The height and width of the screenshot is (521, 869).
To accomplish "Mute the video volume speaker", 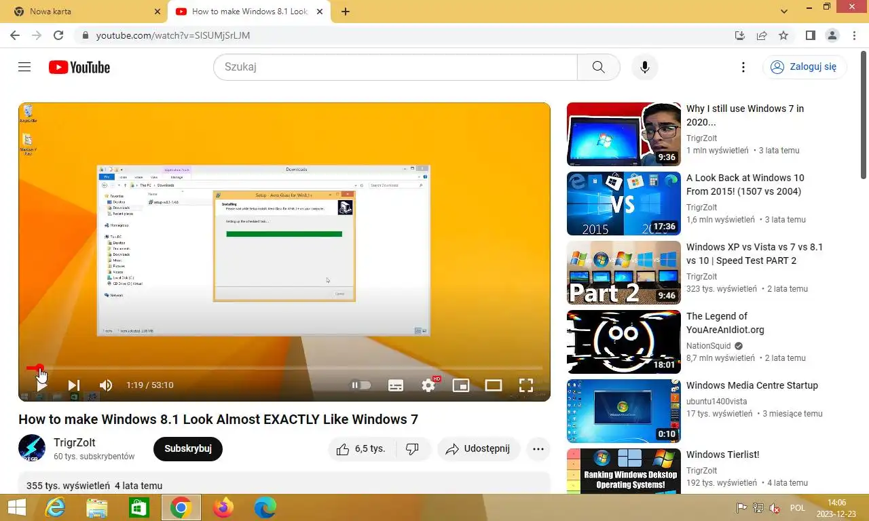I will (x=106, y=385).
